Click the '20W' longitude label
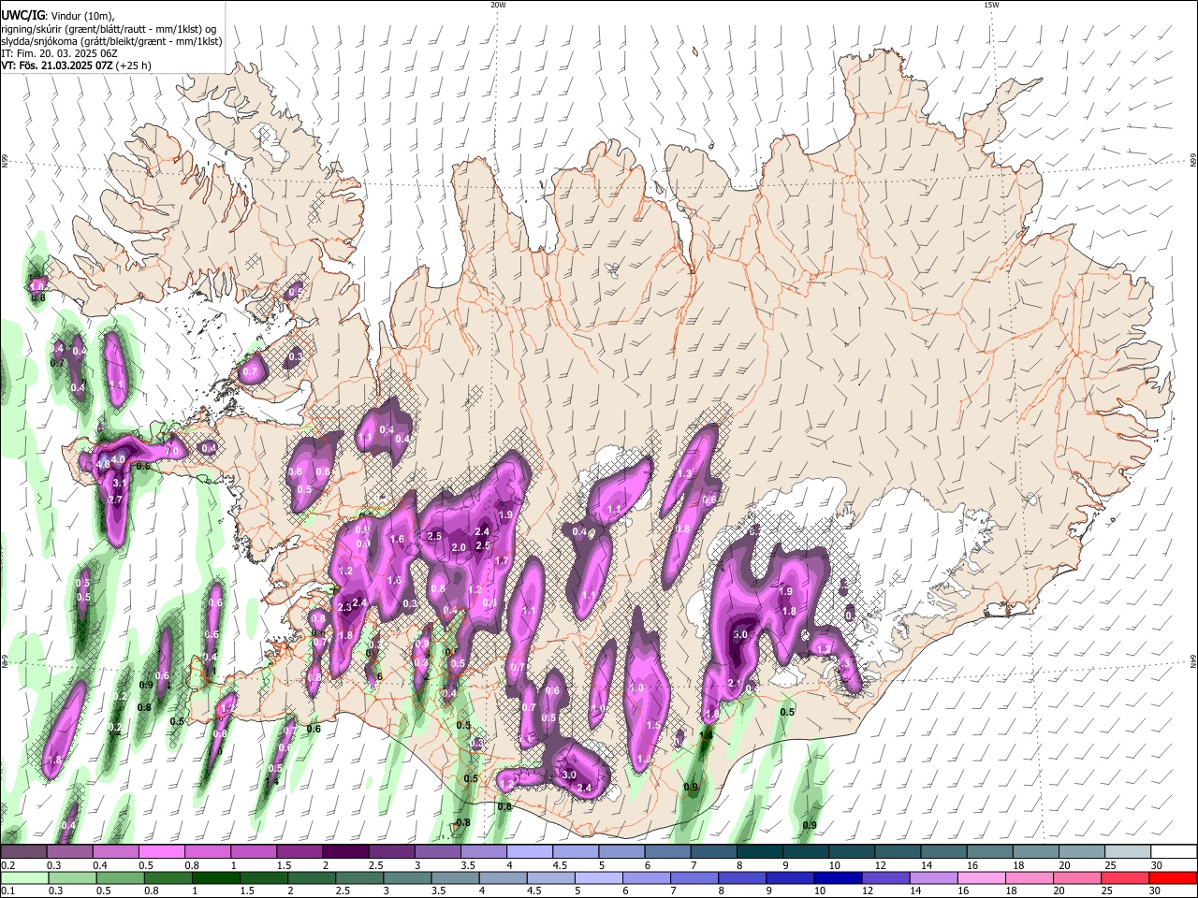 (498, 5)
